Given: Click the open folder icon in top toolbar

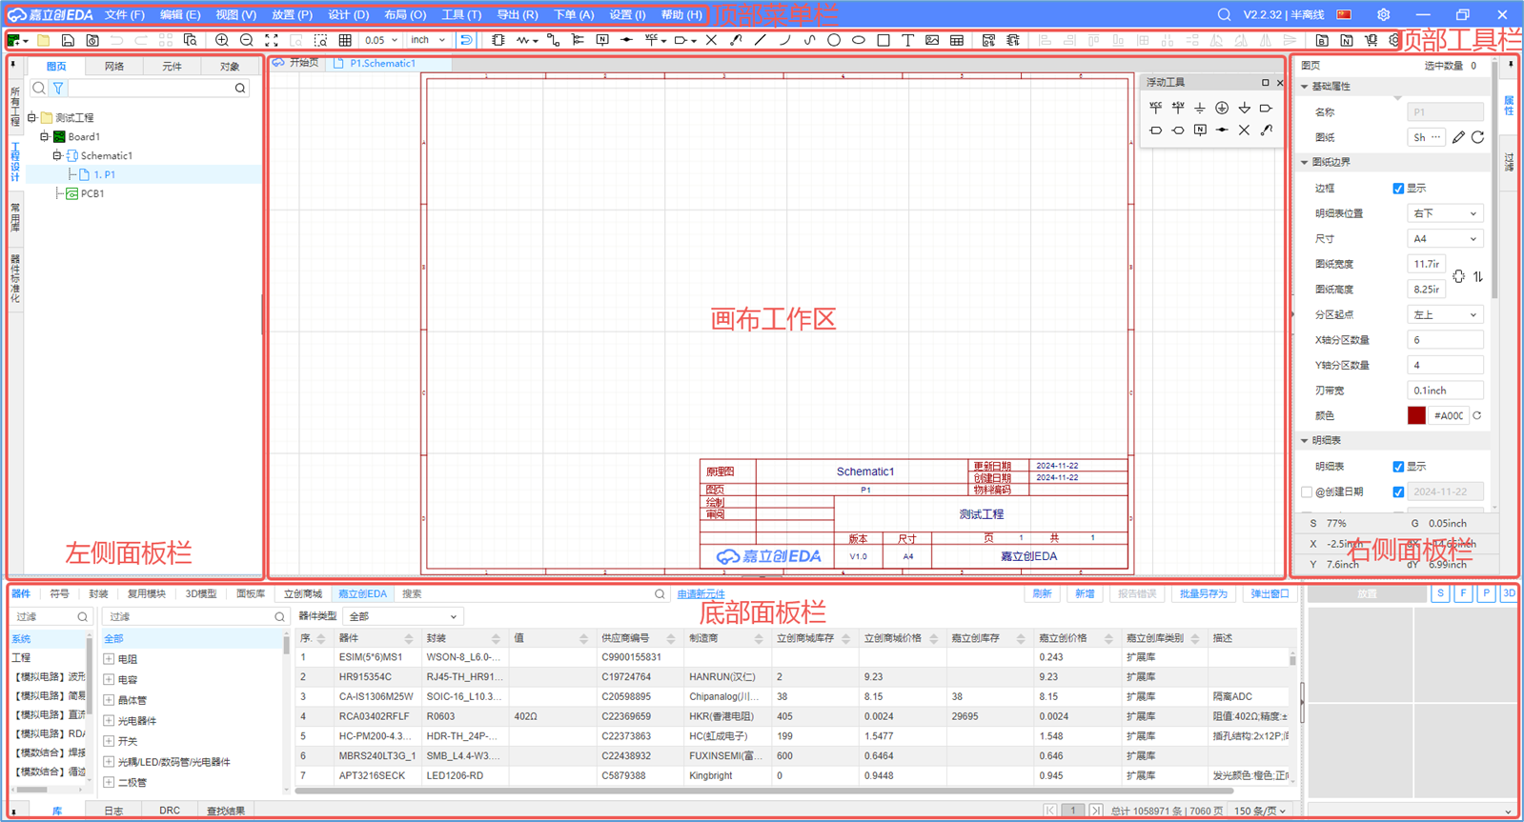Looking at the screenshot, I should (44, 41).
